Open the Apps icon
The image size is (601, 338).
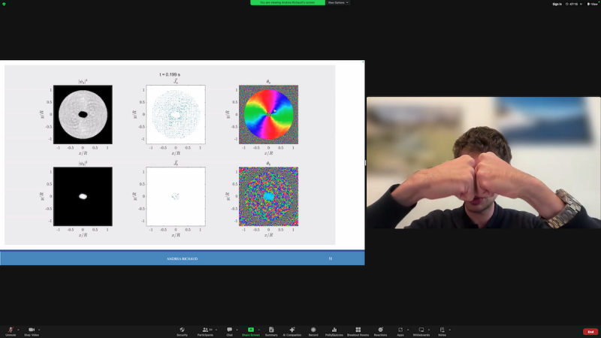pos(400,330)
